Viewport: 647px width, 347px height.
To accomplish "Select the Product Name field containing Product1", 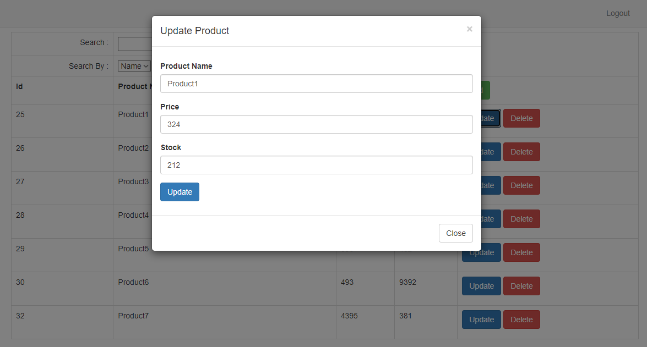I will (x=316, y=84).
